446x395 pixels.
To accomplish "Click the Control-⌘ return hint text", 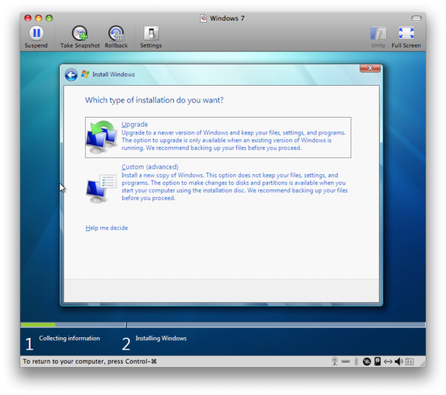I will [x=90, y=362].
